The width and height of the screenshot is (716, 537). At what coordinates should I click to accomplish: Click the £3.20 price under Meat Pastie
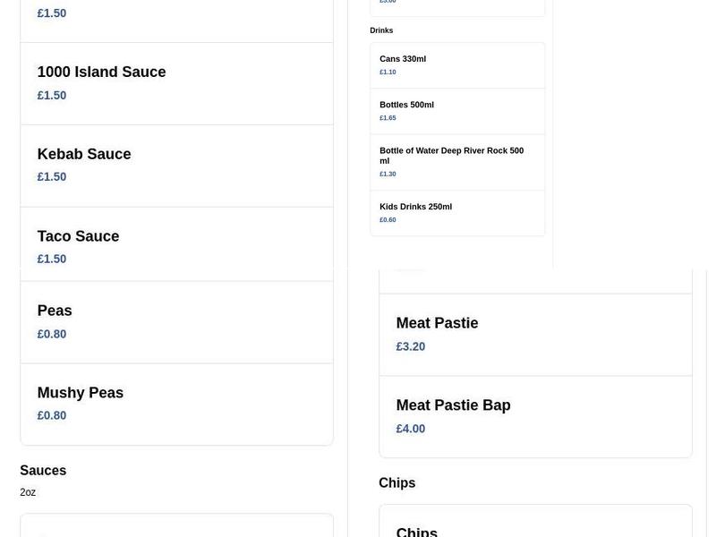[410, 345]
